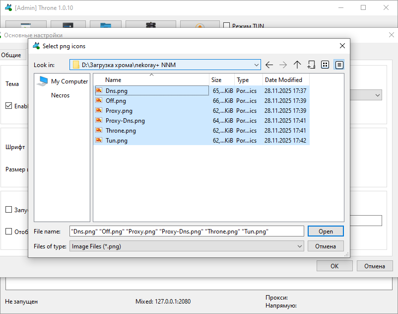This screenshot has width=398, height=314.
Task: Go back in the file dialog
Action: click(269, 65)
